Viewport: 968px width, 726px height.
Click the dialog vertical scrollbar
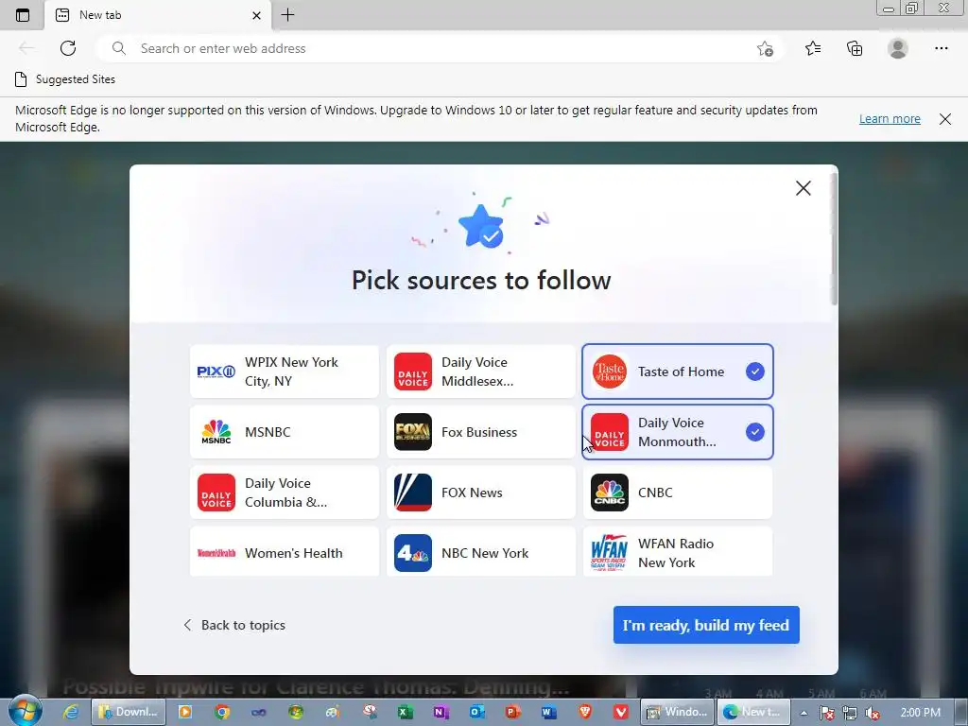(x=834, y=238)
